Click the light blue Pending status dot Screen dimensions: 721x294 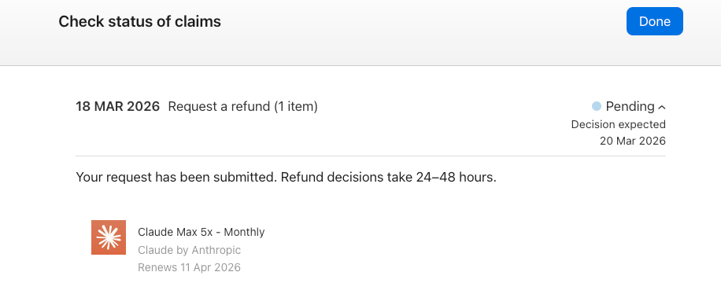[x=597, y=107]
